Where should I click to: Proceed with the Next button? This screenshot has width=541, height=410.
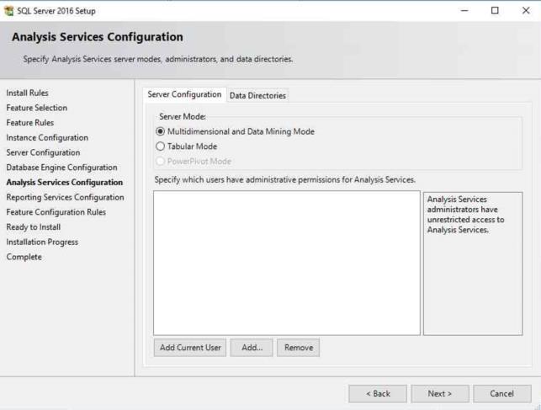pos(440,394)
